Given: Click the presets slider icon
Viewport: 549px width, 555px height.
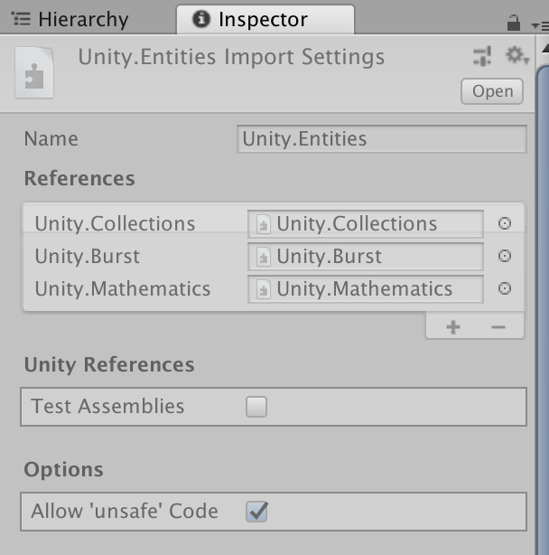Looking at the screenshot, I should click(482, 56).
